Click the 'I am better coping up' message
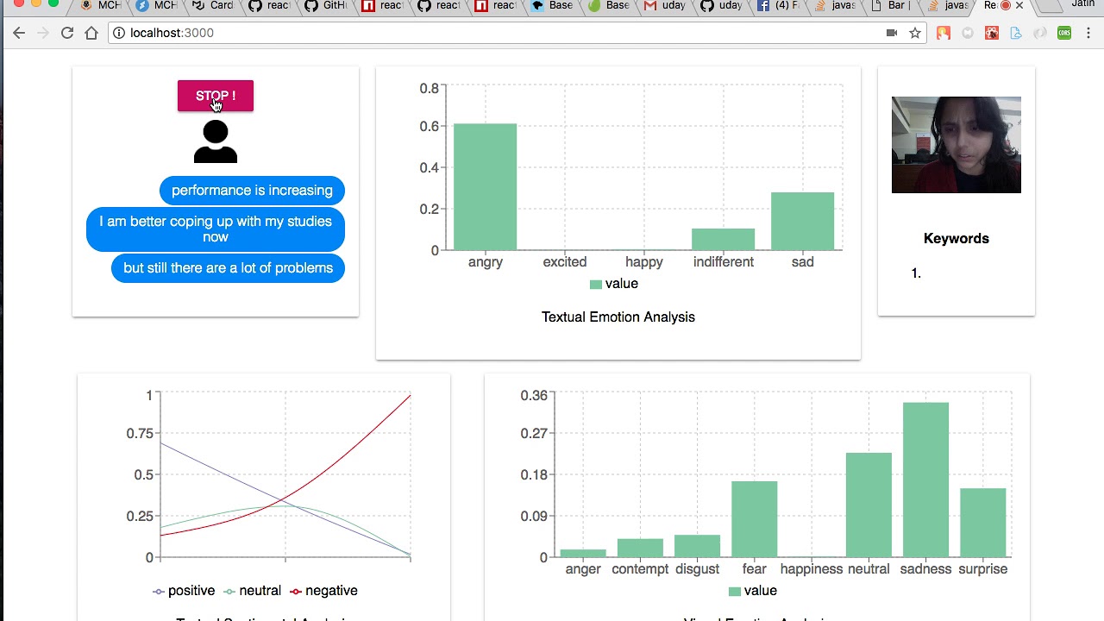 [216, 229]
